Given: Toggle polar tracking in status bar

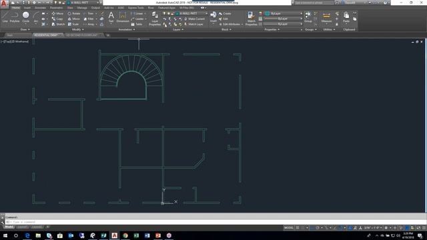Looking at the screenshot, I should point(318,228).
